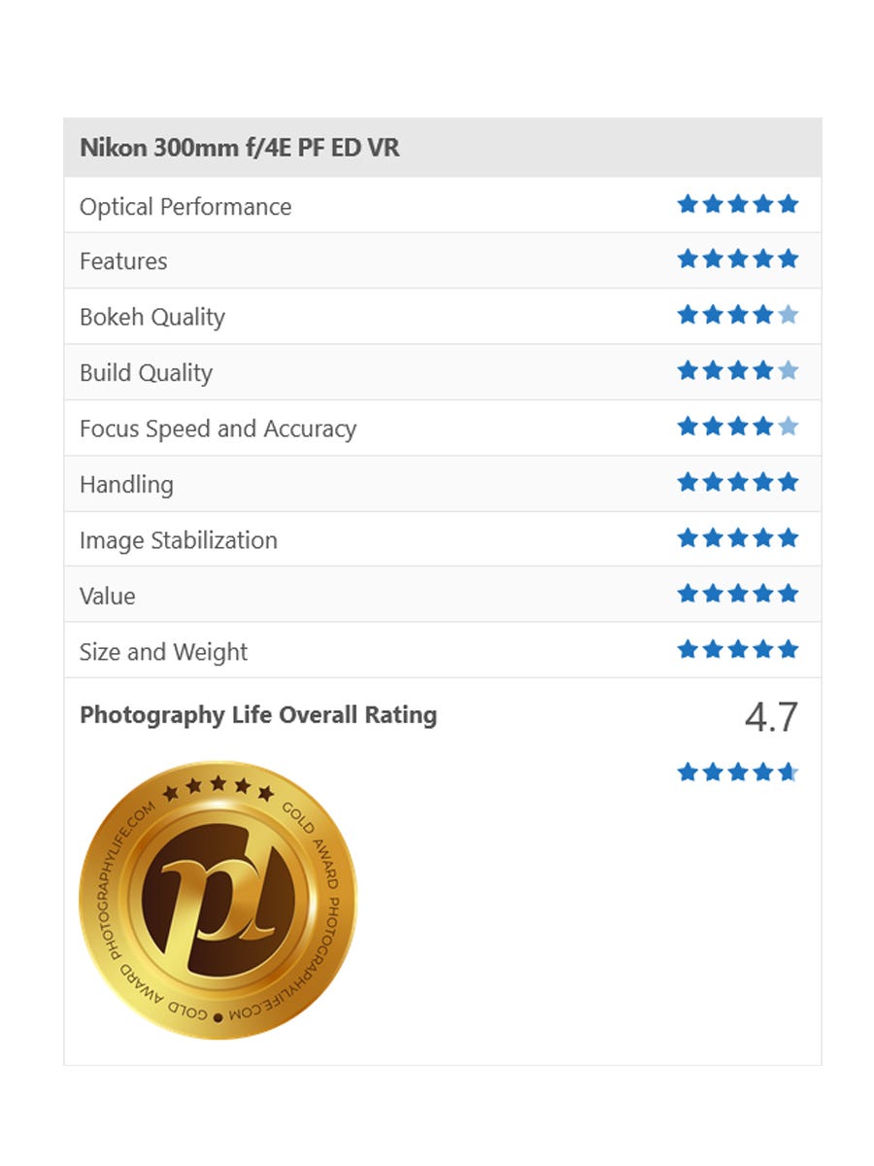Image resolution: width=874 pixels, height=1166 pixels.
Task: Select the Focus Speed and Accuracy label
Action: [x=218, y=429]
